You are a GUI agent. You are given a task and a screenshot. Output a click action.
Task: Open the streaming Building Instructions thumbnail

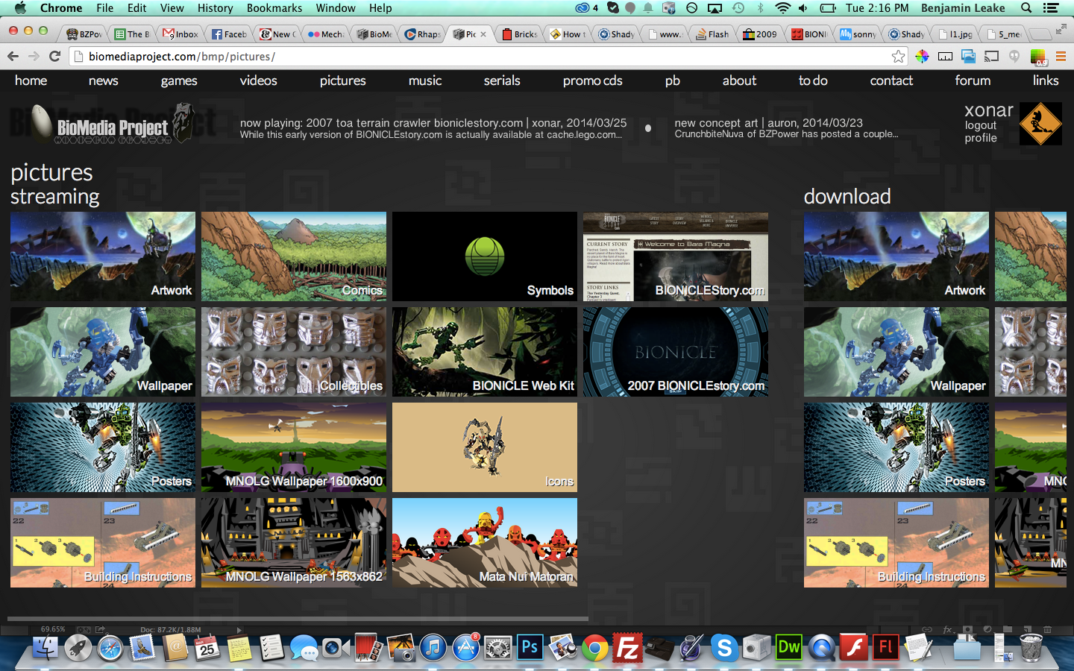coord(103,543)
